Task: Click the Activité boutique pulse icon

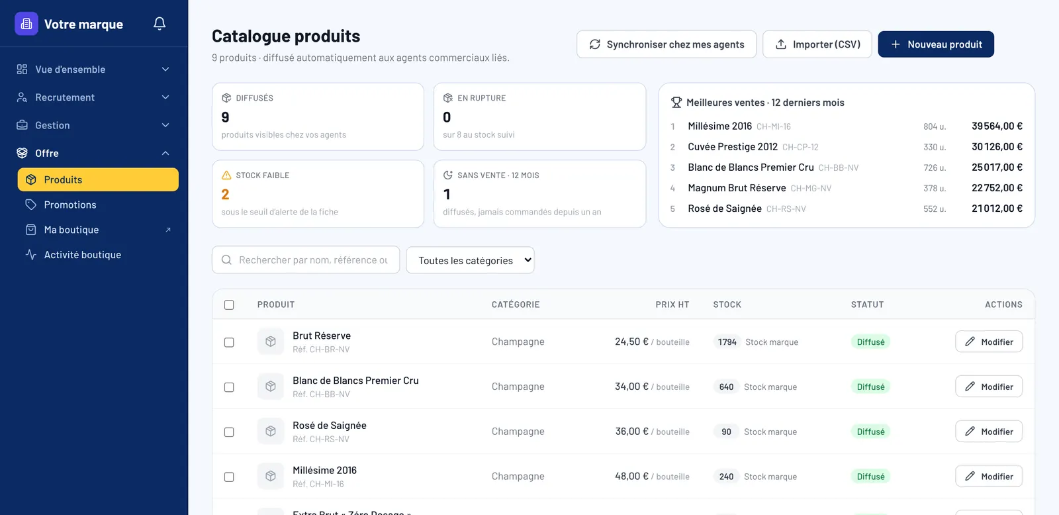Action: coord(30,255)
